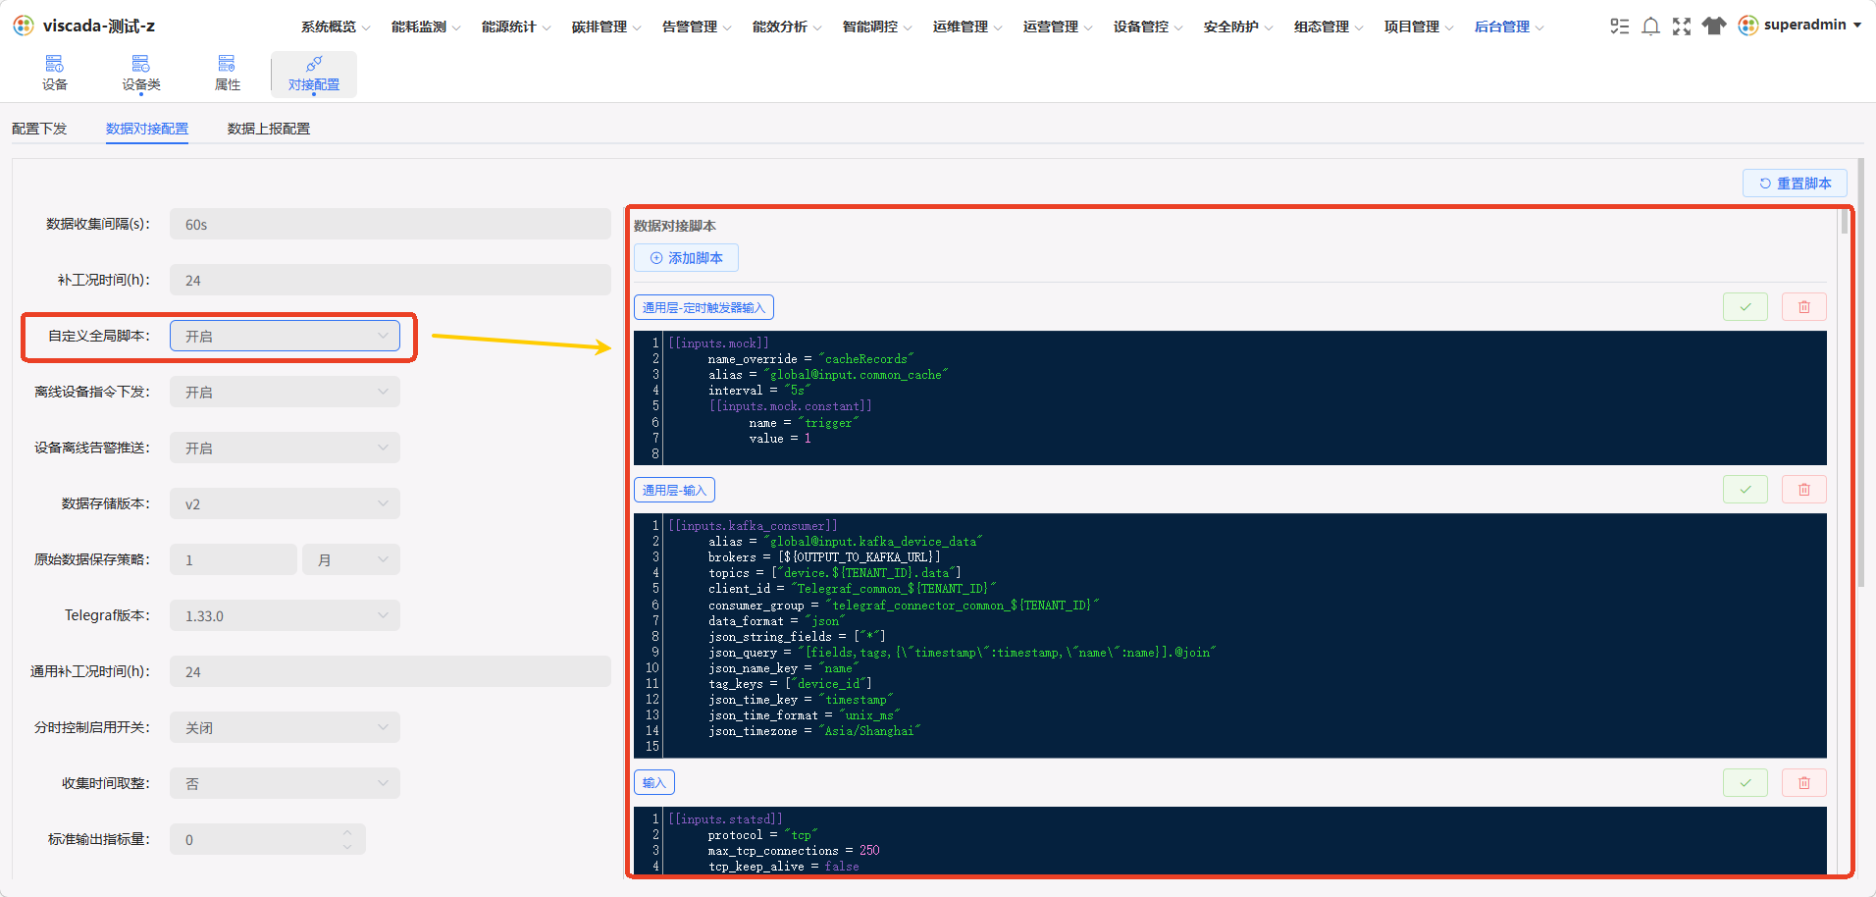Click the 标准输出指标量 number field
Screen dimensions: 1876x897
pos(268,839)
